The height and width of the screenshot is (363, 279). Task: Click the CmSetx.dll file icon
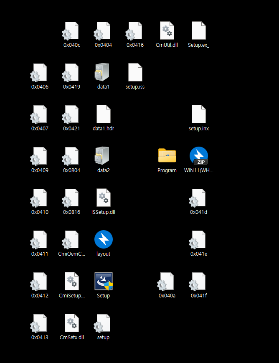pos(72,323)
